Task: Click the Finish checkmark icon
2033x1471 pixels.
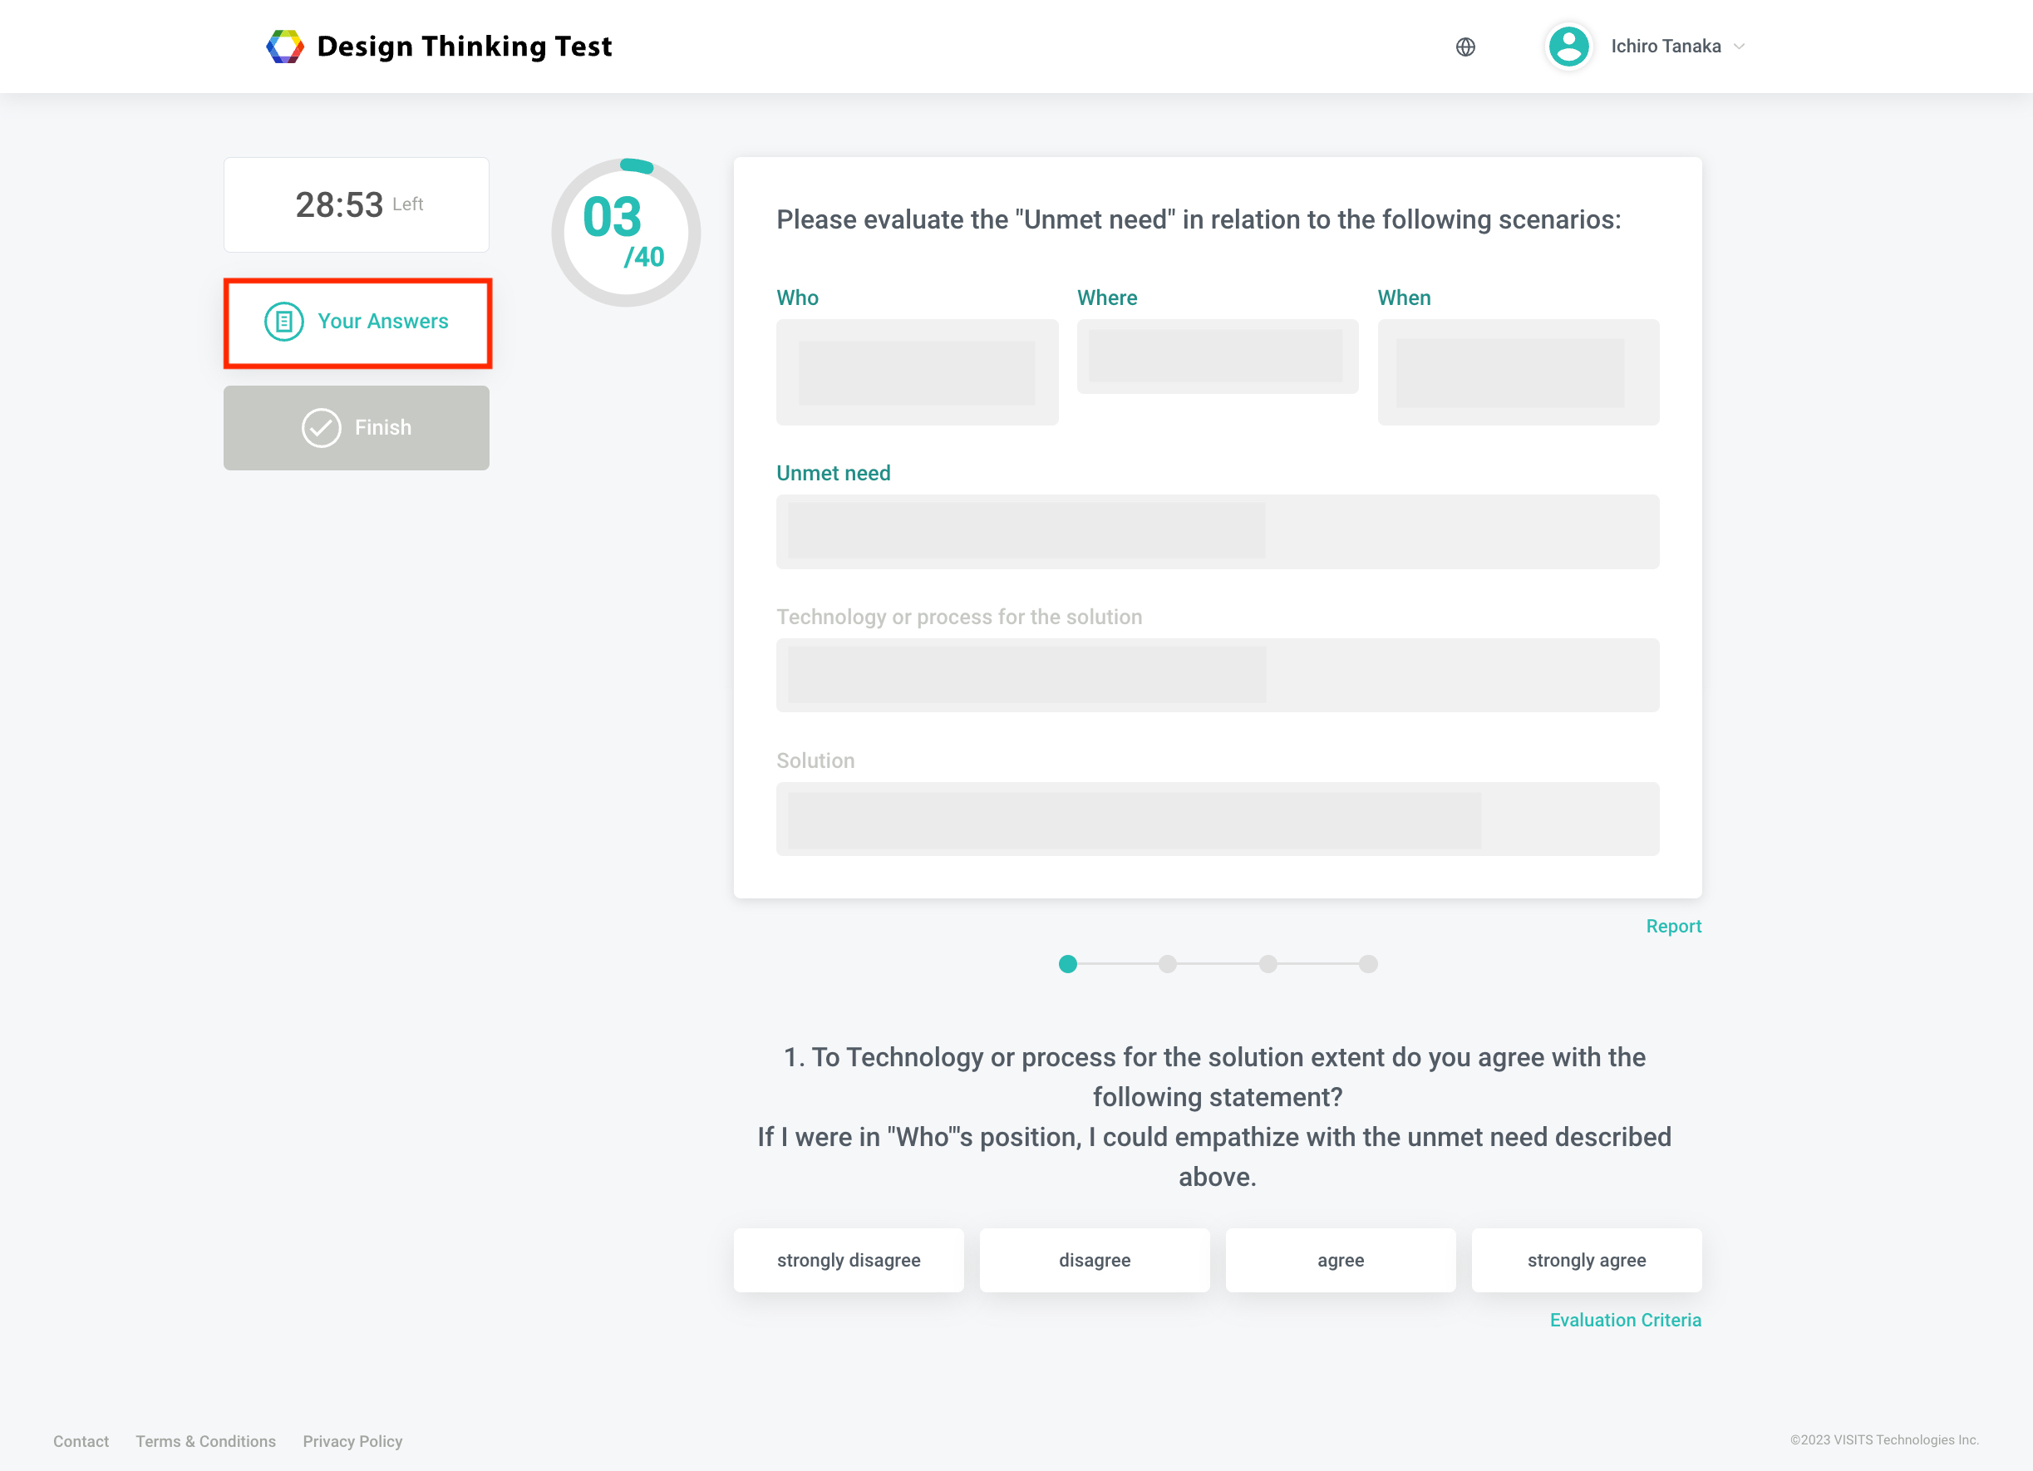Action: (322, 427)
